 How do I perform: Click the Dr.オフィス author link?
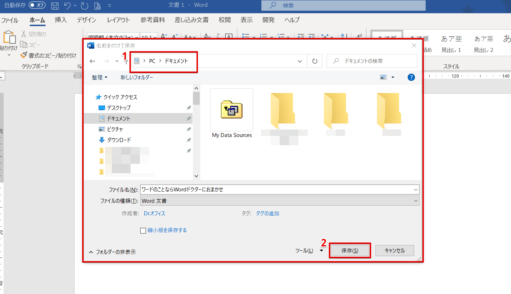pos(155,214)
